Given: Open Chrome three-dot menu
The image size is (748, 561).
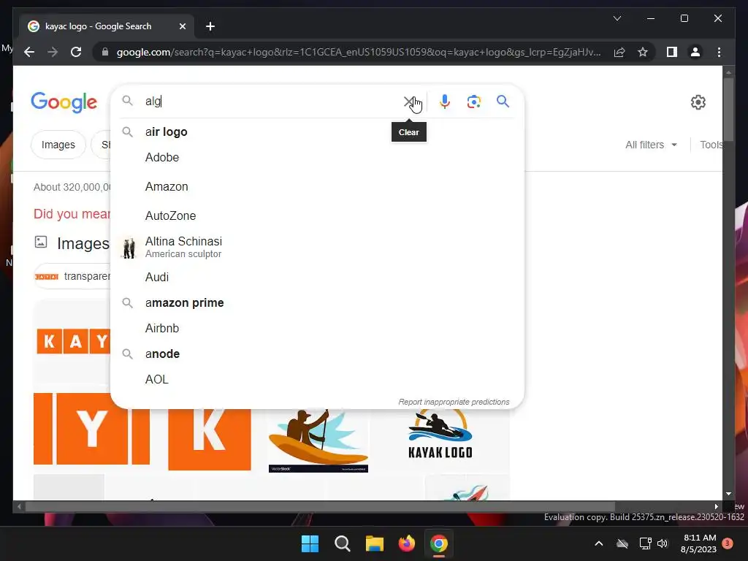Looking at the screenshot, I should click(x=719, y=52).
